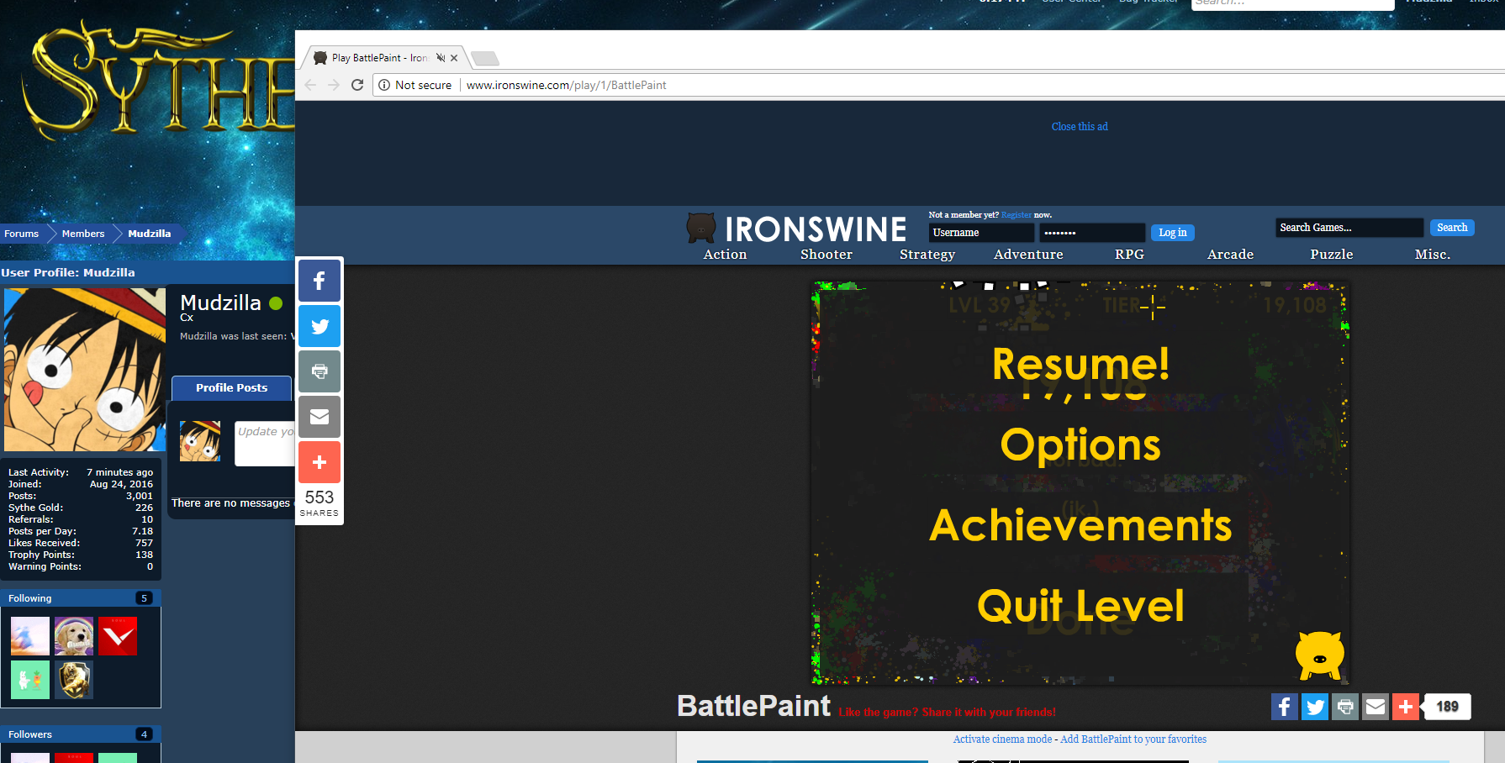The image size is (1505, 763).
Task: Click Mudzilla's large profile avatar
Action: (x=85, y=370)
